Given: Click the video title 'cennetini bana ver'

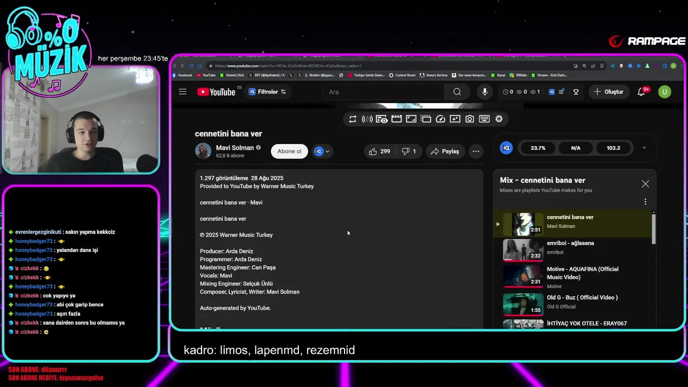Looking at the screenshot, I should [228, 134].
